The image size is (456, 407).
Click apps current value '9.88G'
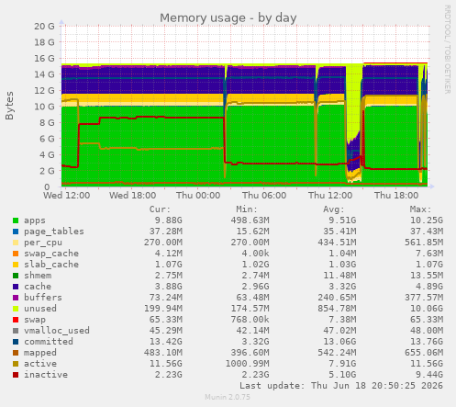point(168,220)
